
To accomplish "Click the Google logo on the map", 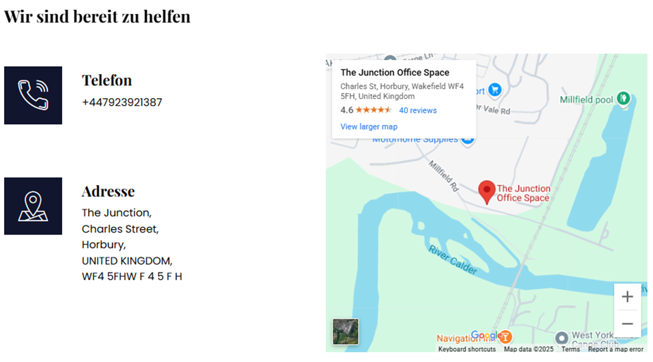I will [485, 335].
